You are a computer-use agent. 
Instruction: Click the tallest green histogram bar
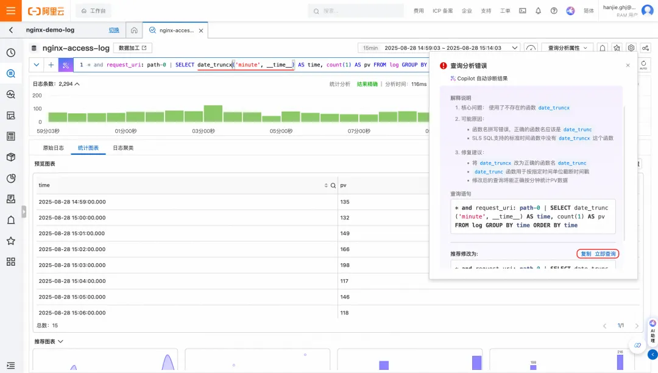pos(213,114)
